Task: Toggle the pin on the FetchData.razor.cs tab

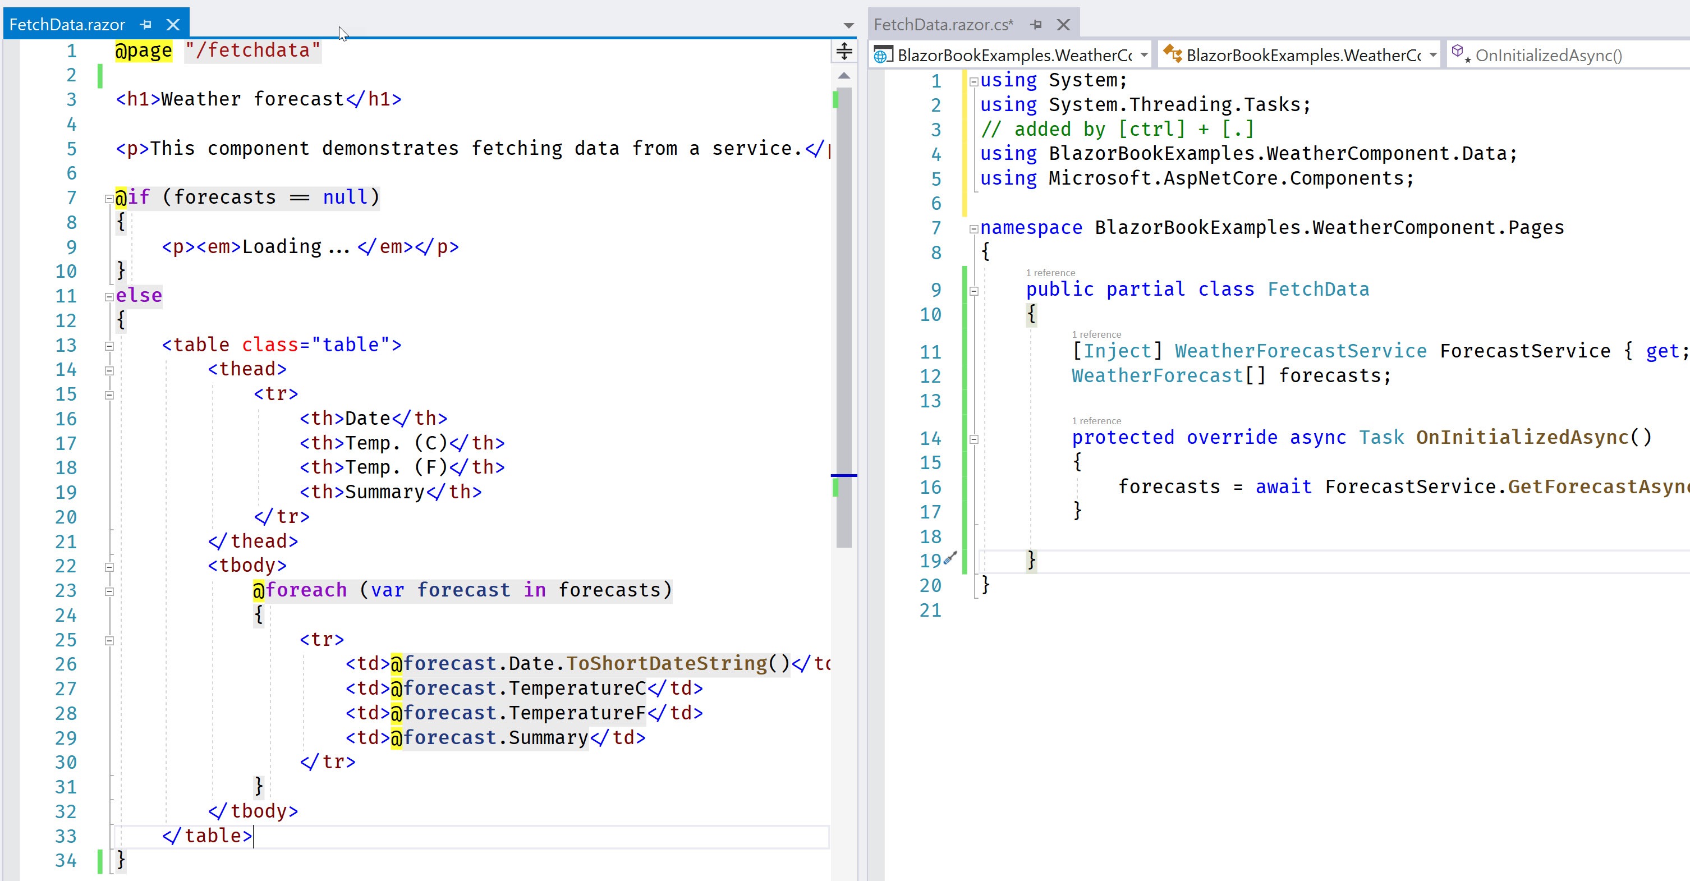Action: pos(1036,24)
